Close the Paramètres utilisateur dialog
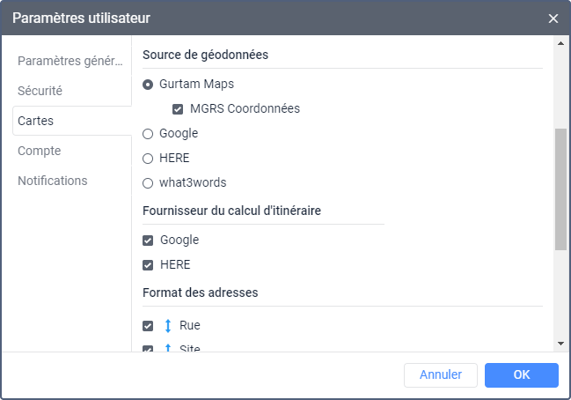Viewport: 571px width, 400px height. (x=553, y=18)
